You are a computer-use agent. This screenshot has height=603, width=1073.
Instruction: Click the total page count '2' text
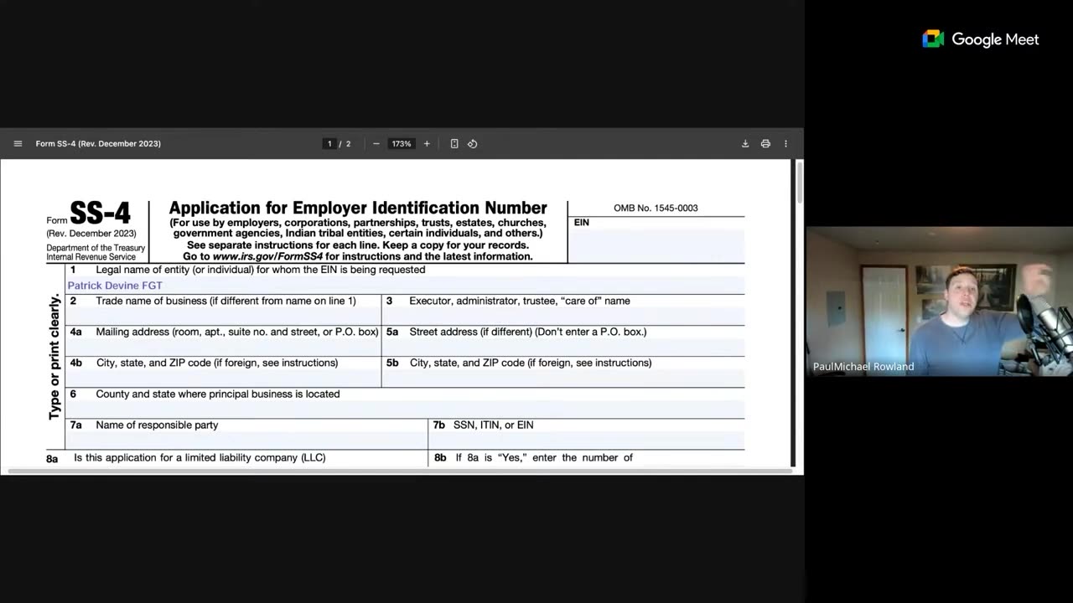(349, 143)
